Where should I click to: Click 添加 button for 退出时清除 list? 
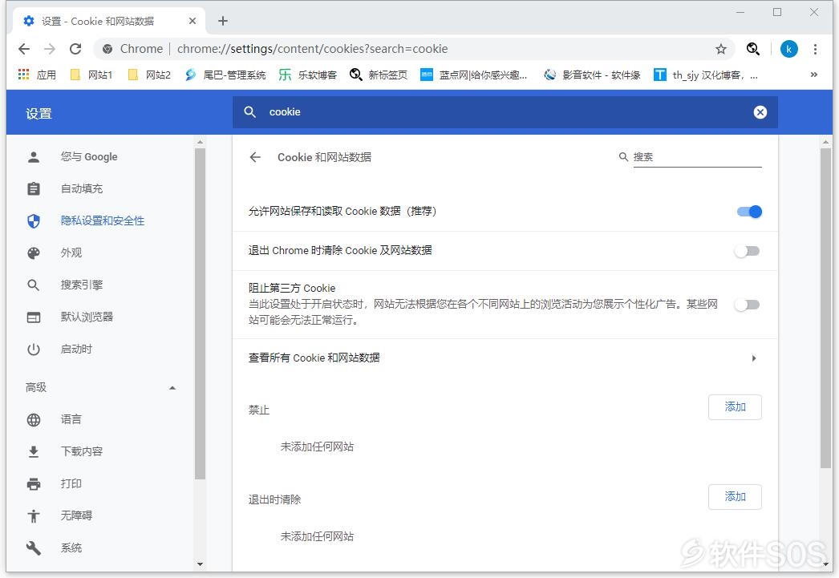pos(735,497)
